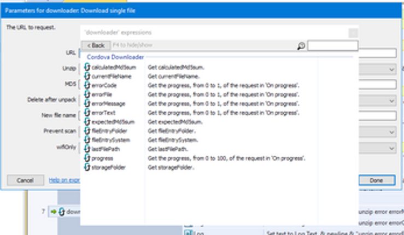
Task: Click description 'Get storageFolder.'
Action: (171, 167)
